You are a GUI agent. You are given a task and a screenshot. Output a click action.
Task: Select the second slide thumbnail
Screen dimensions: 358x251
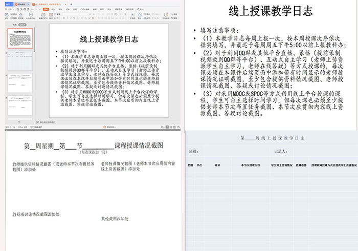click(x=20, y=56)
